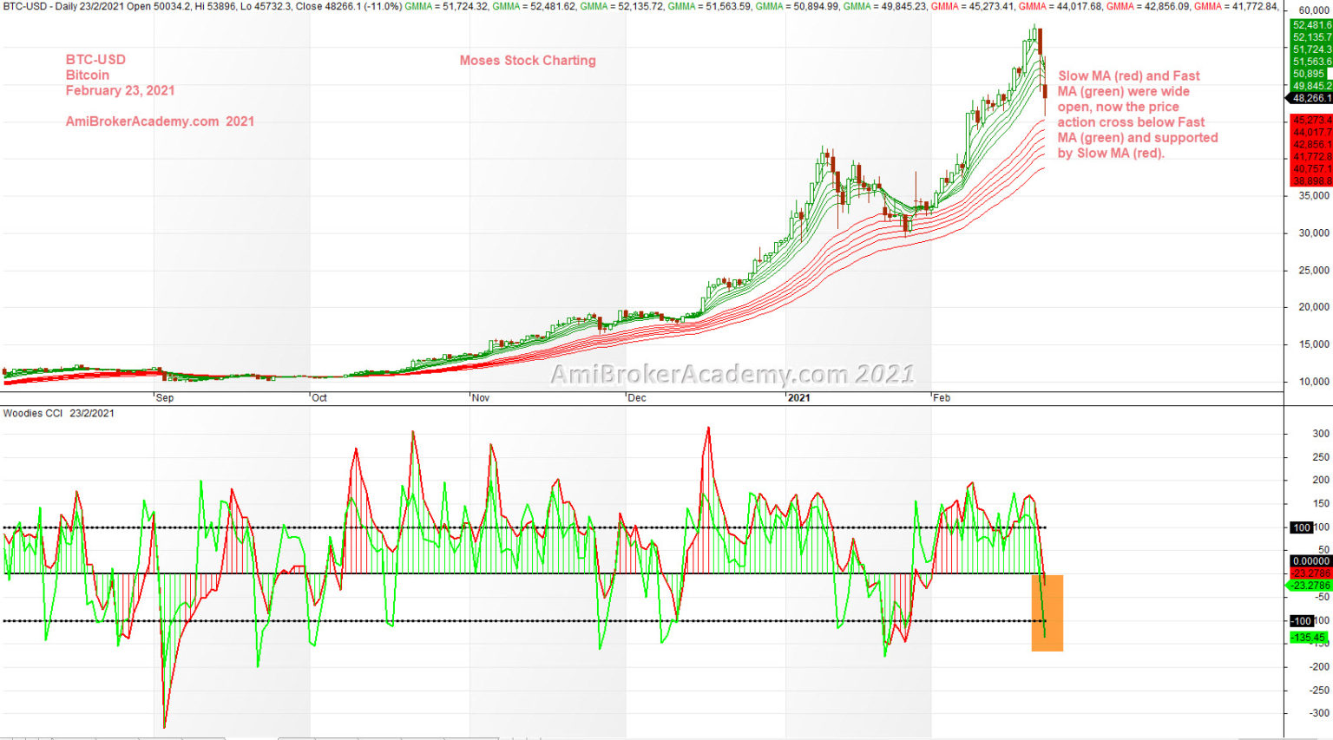The image size is (1333, 740).
Task: Click the 30,000 price axis label
Action: tap(1314, 233)
